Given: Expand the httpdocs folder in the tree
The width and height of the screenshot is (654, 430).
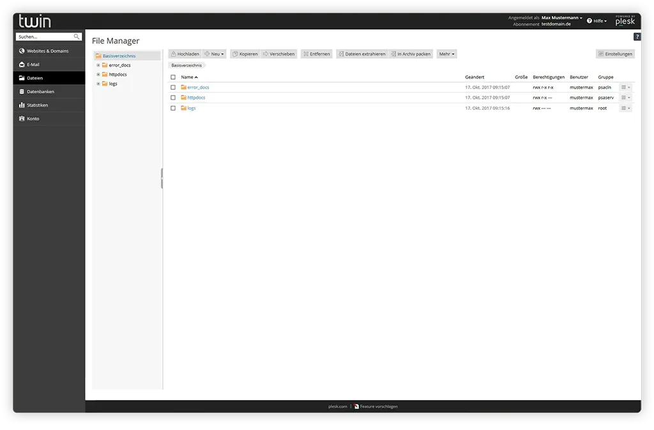Looking at the screenshot, I should [x=98, y=74].
